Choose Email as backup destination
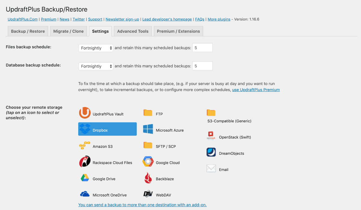The height and width of the screenshot is (210, 361). click(x=224, y=169)
